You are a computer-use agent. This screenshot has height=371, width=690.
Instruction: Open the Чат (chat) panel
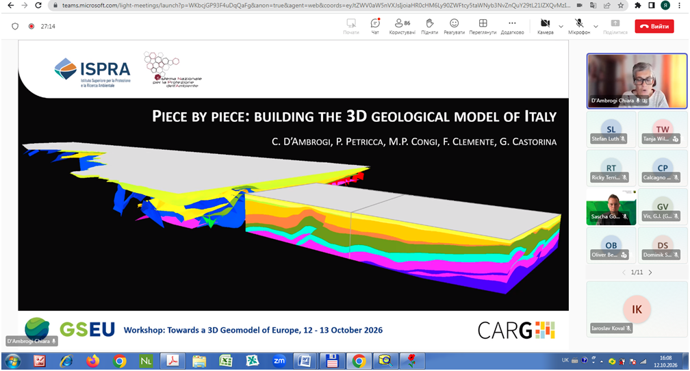point(375,27)
